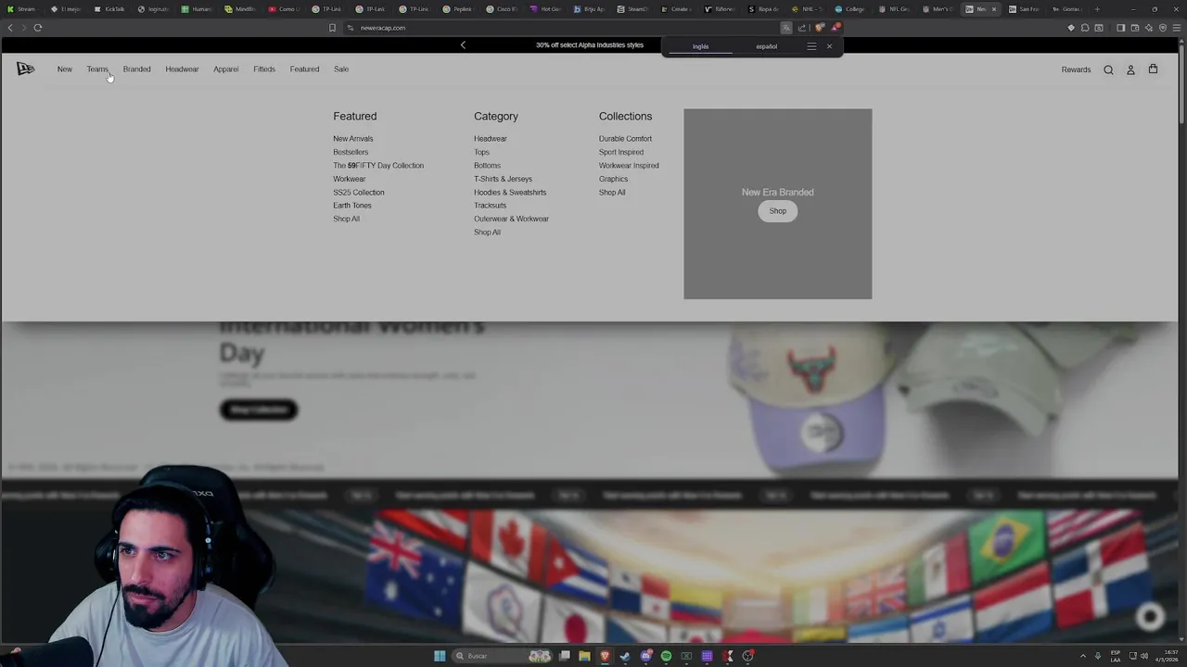Open the Brave Shields lion icon

click(x=819, y=28)
